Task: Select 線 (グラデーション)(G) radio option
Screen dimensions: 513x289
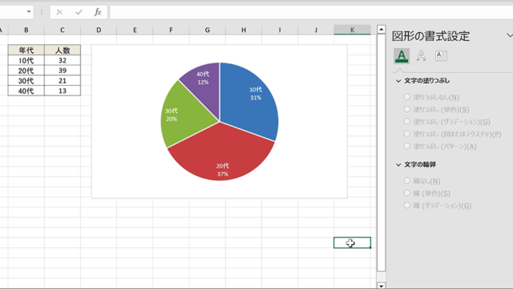Action: tap(407, 206)
